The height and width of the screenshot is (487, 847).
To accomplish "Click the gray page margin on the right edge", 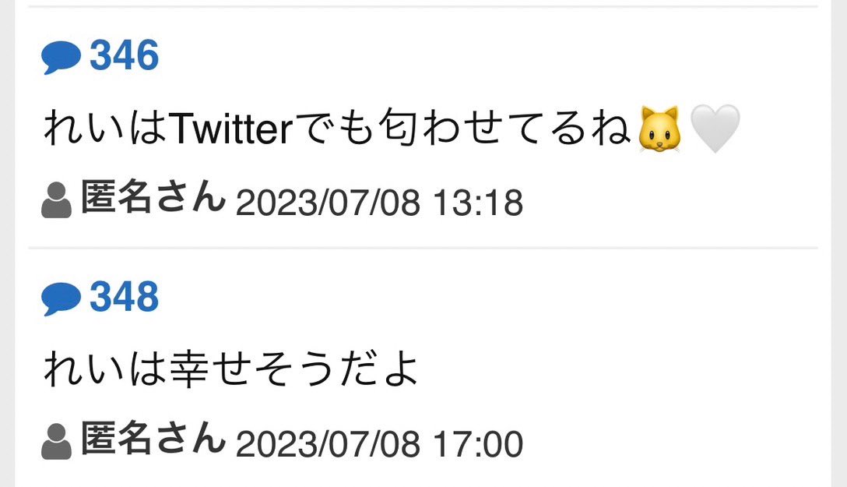I will point(839,243).
